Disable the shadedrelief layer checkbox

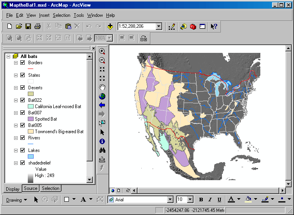tap(22, 163)
